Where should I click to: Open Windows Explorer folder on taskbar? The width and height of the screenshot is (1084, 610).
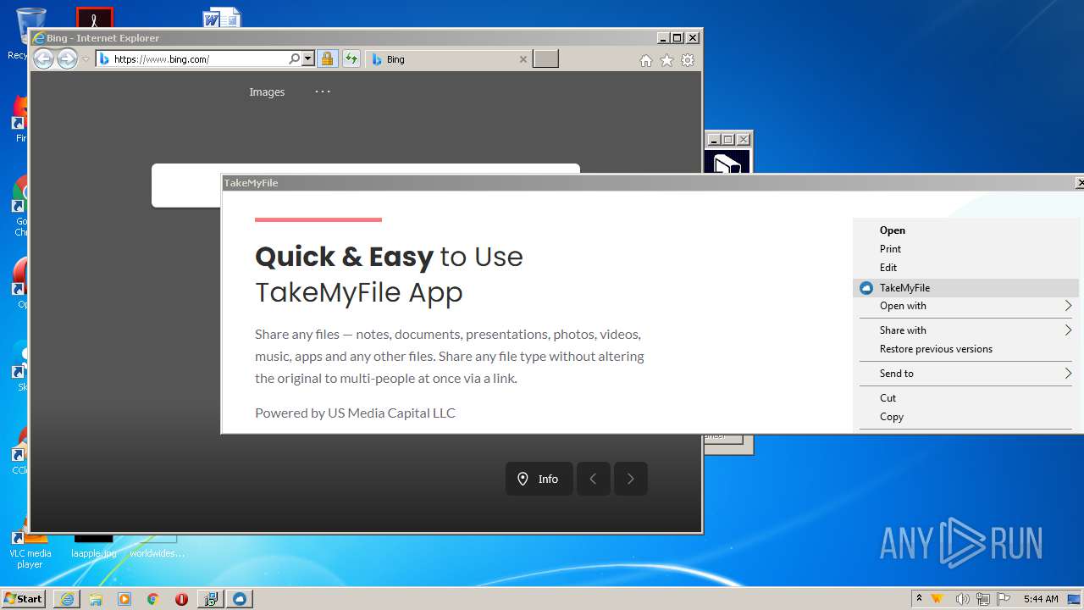pyautogui.click(x=96, y=599)
